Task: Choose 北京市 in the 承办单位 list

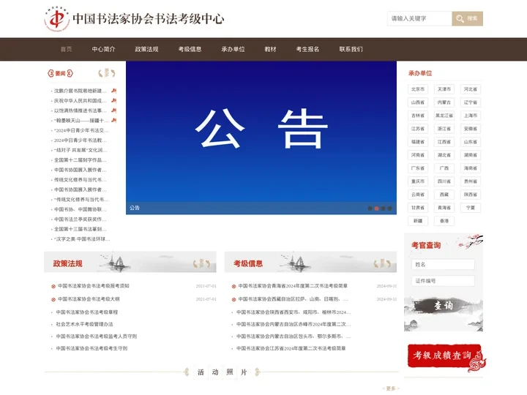Action: point(418,89)
